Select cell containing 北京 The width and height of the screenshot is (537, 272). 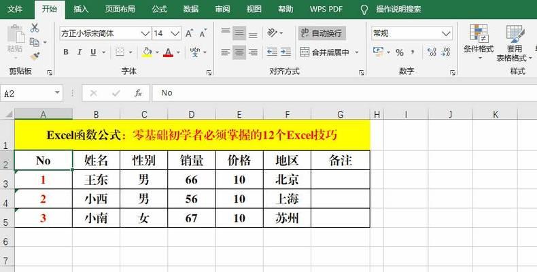(x=287, y=179)
